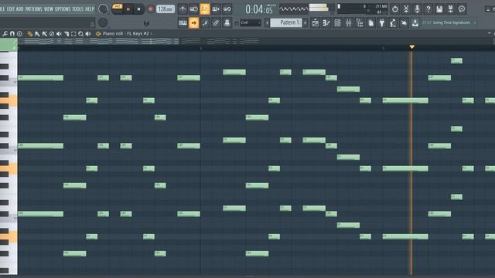
Task: Save the project with floppy icon
Action: click(x=439, y=9)
